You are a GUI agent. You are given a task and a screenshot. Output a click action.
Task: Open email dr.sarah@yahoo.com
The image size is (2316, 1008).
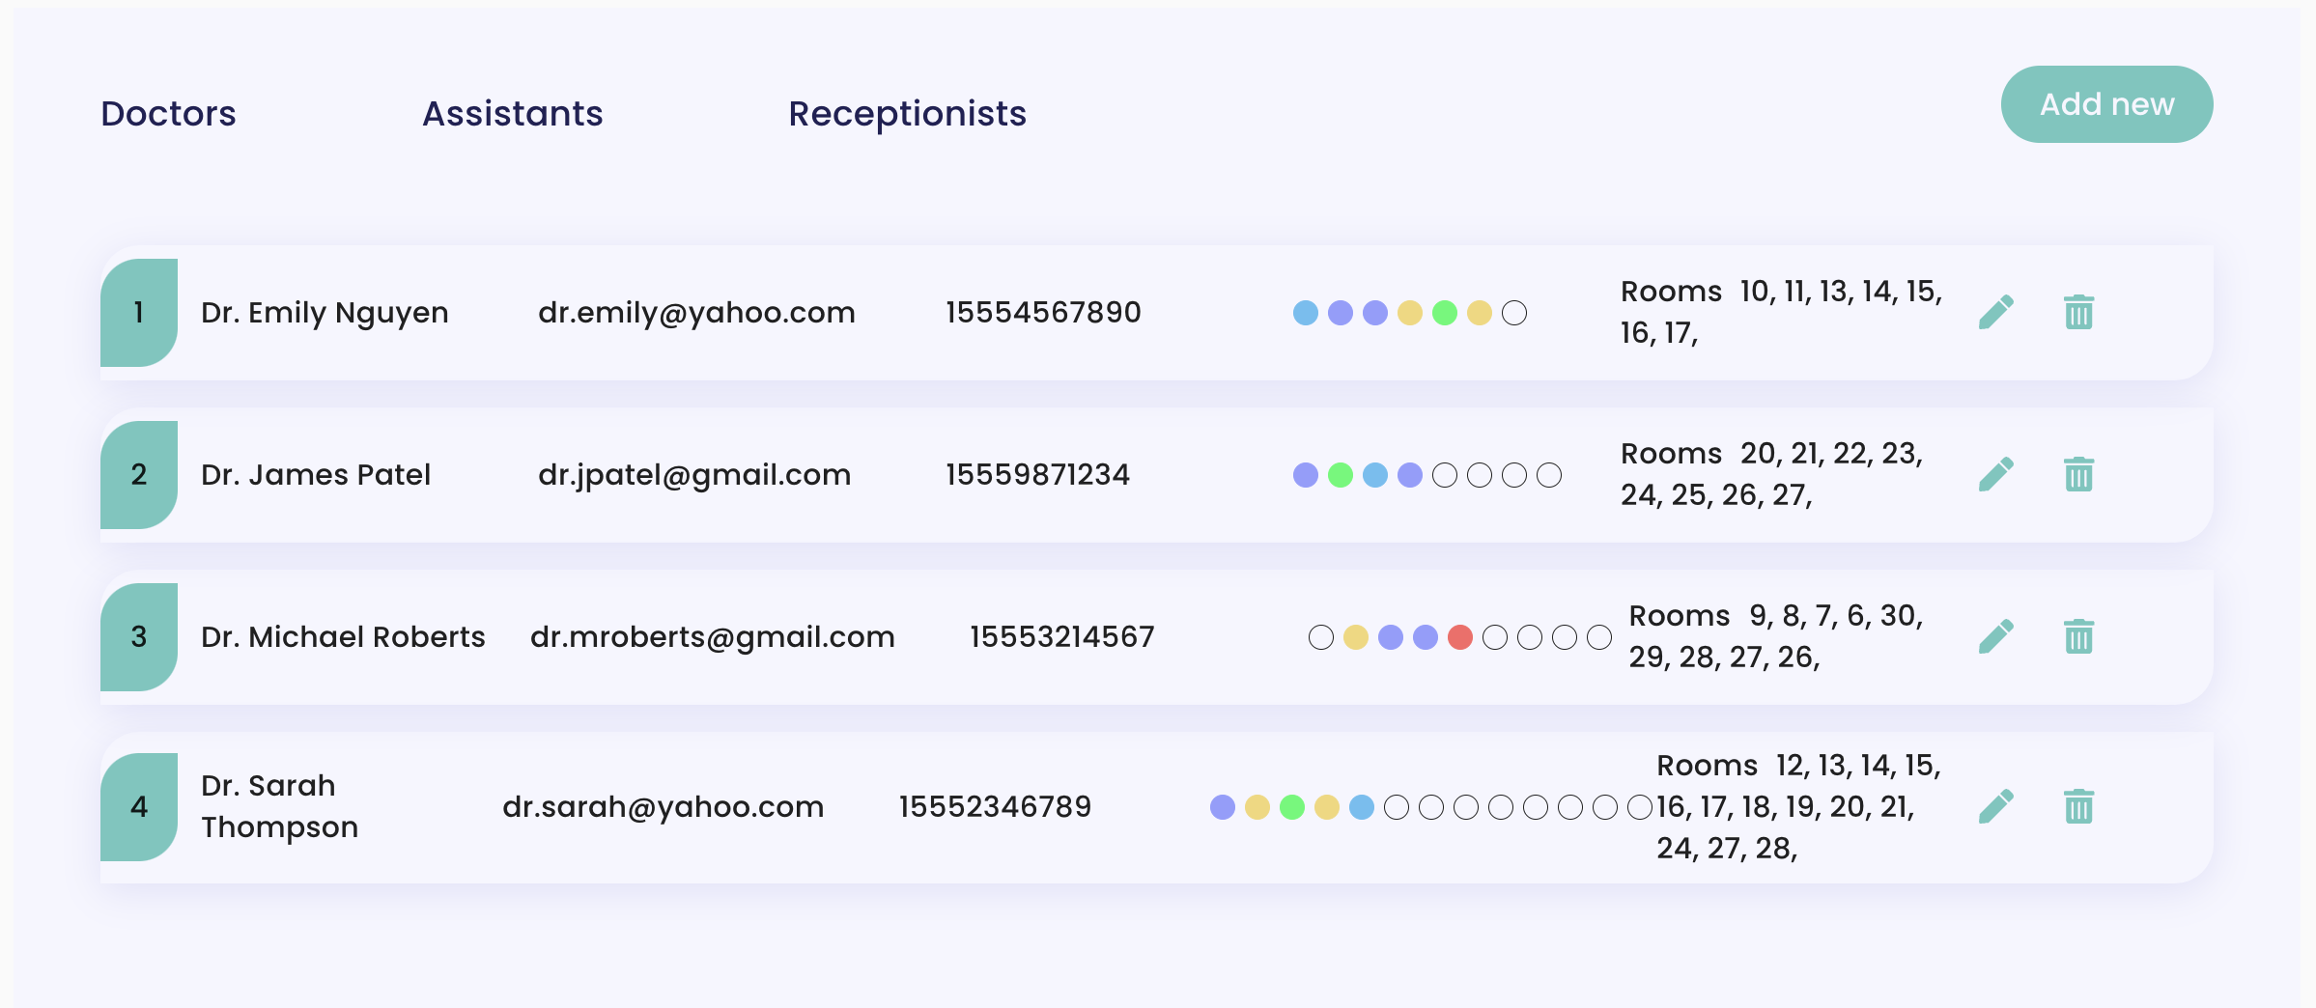tap(663, 806)
